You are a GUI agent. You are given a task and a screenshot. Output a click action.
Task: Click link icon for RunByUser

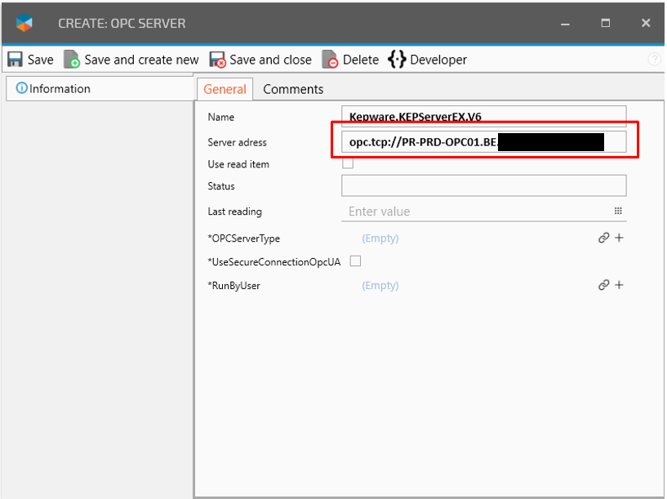click(603, 285)
